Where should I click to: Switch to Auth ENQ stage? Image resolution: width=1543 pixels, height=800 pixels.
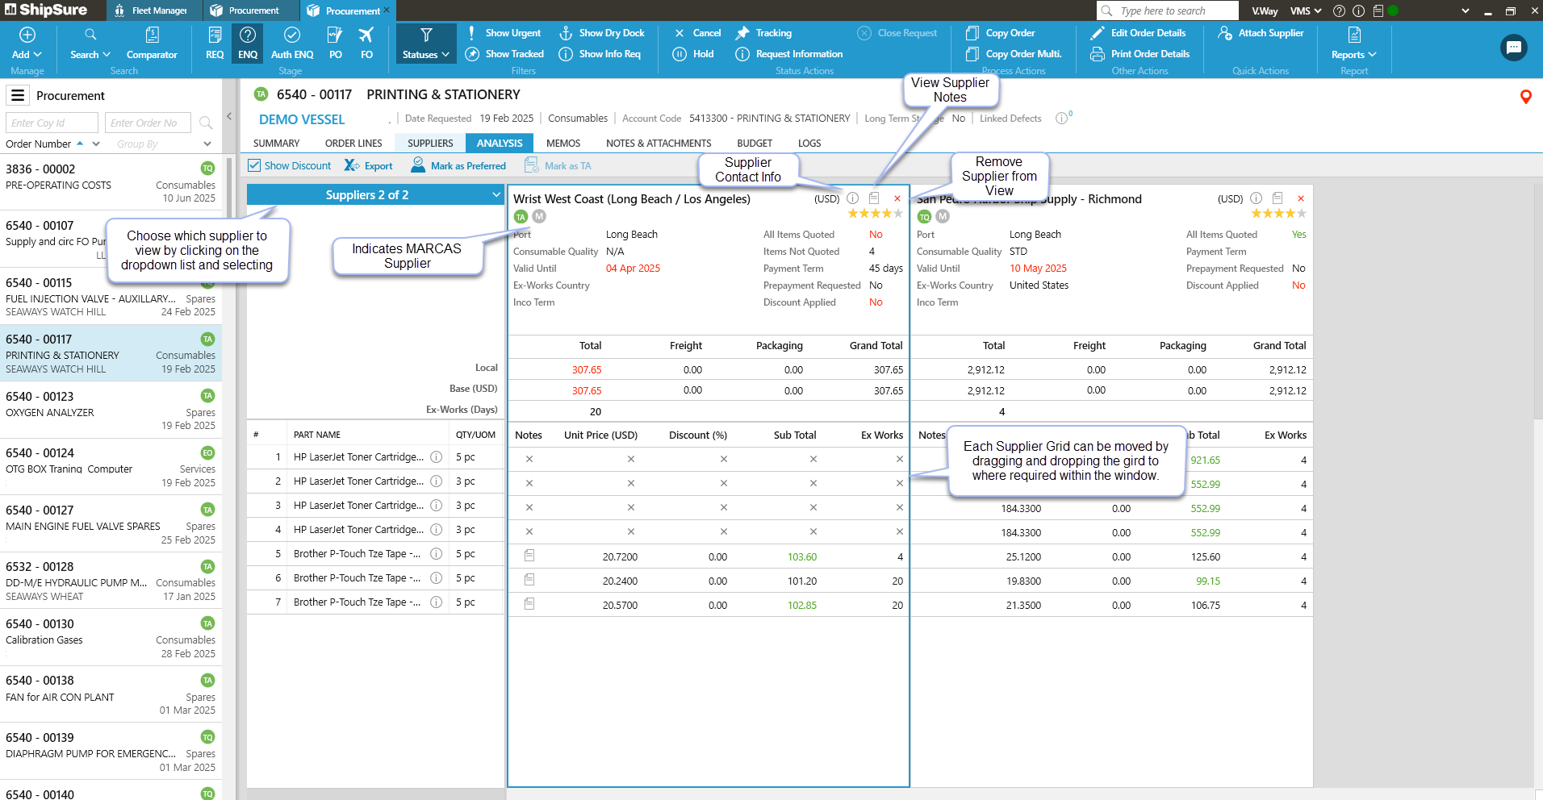292,44
